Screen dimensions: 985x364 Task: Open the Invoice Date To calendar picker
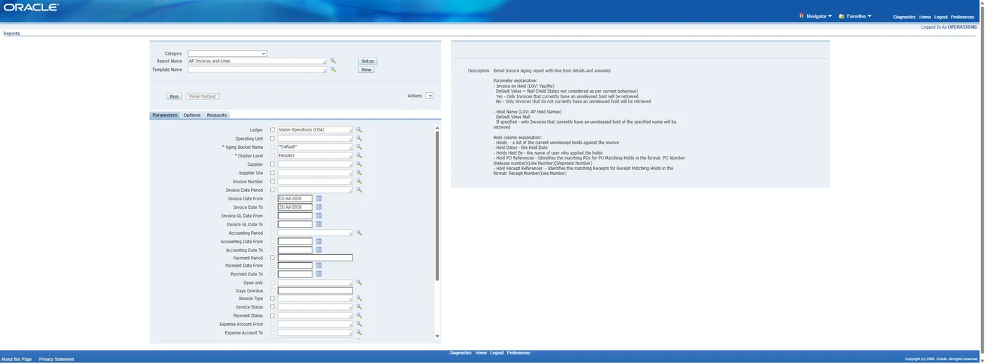tap(319, 207)
